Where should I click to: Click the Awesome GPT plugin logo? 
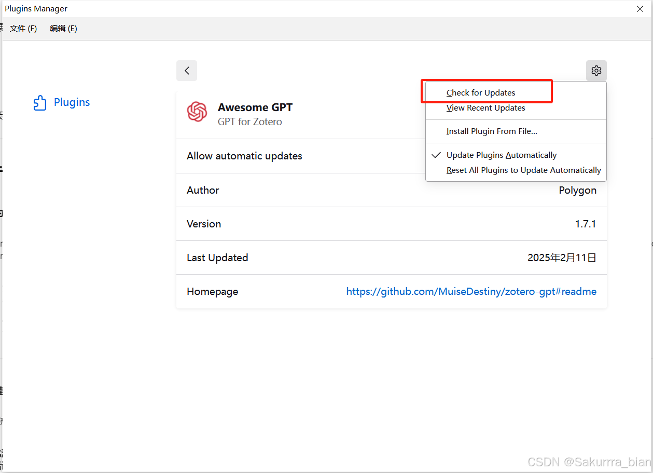pos(197,112)
